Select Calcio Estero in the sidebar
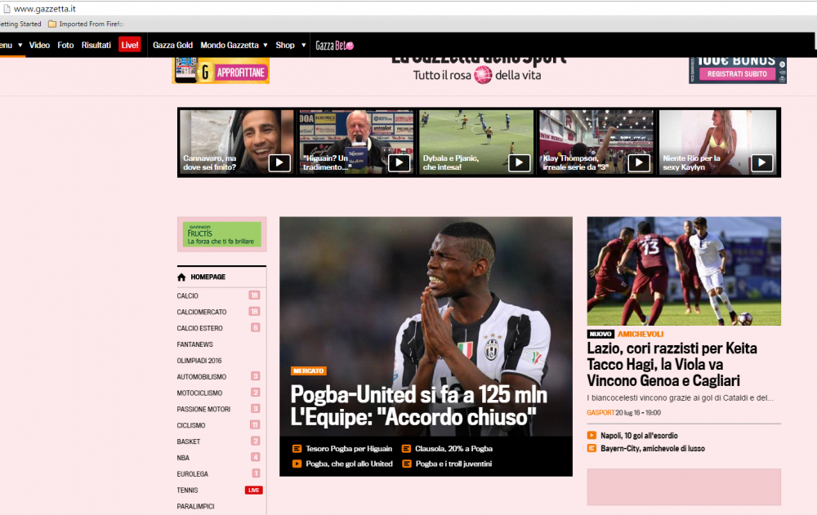 (199, 328)
